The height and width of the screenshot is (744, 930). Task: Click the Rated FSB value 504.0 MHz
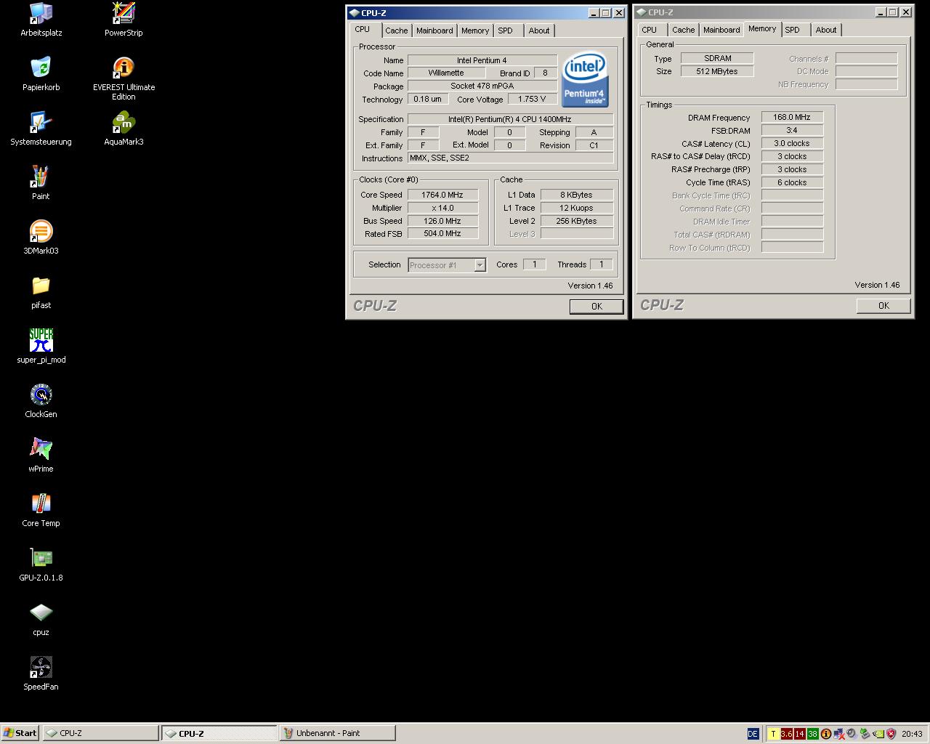pyautogui.click(x=442, y=233)
